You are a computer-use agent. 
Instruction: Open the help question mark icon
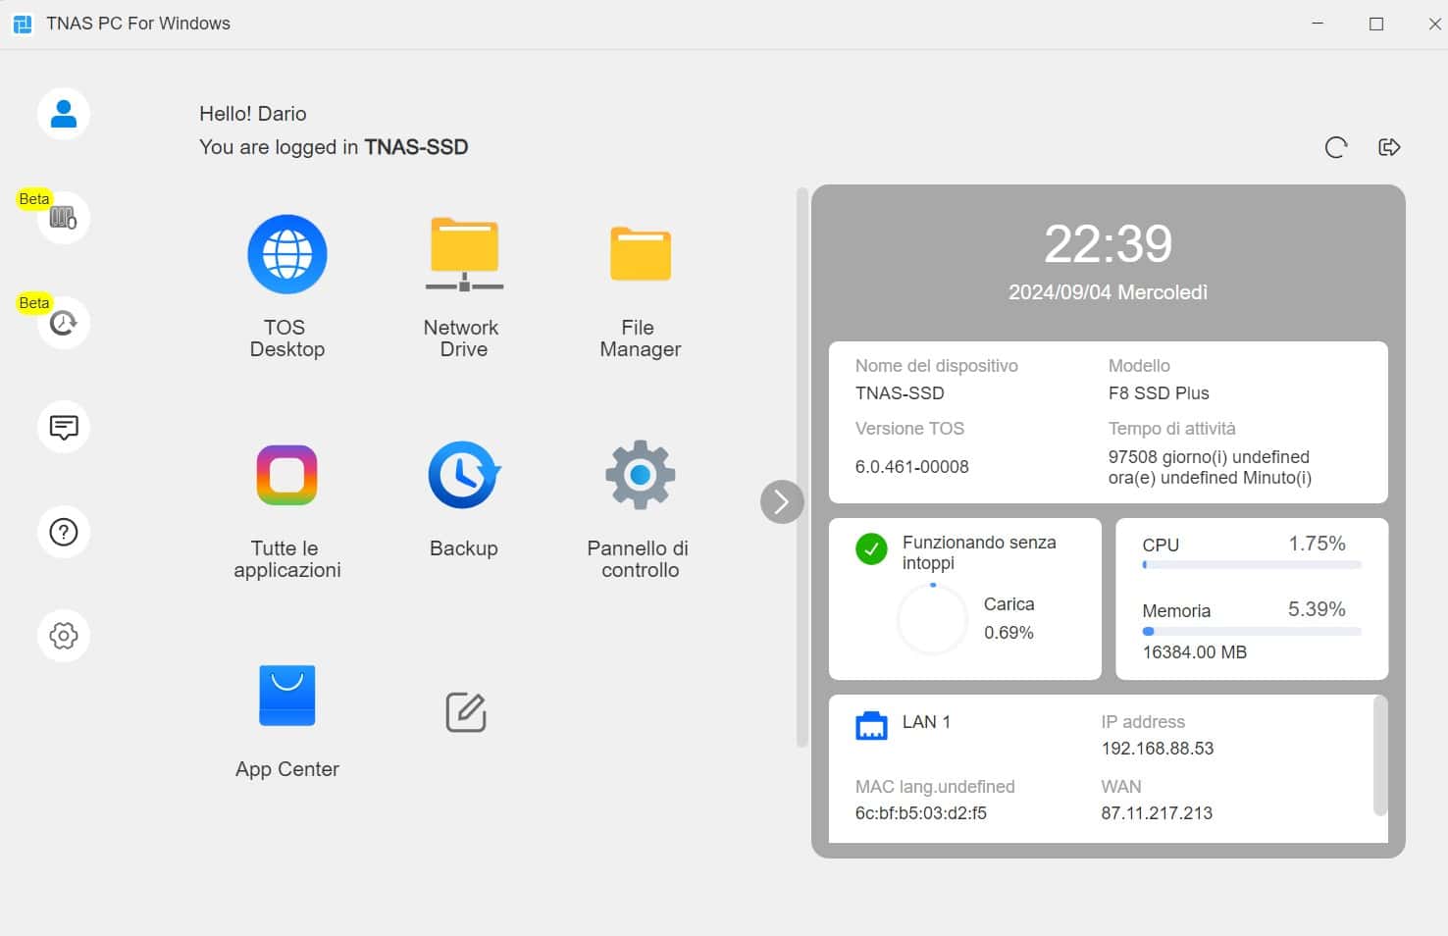[64, 532]
